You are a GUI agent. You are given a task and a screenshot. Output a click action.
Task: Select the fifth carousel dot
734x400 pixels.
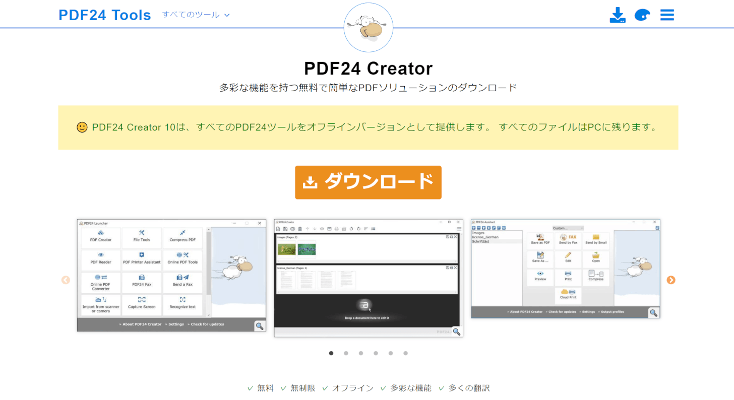391,353
